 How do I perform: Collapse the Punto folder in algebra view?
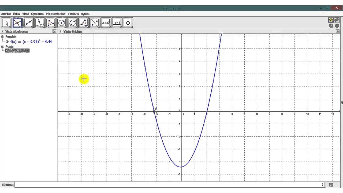click(x=2, y=47)
